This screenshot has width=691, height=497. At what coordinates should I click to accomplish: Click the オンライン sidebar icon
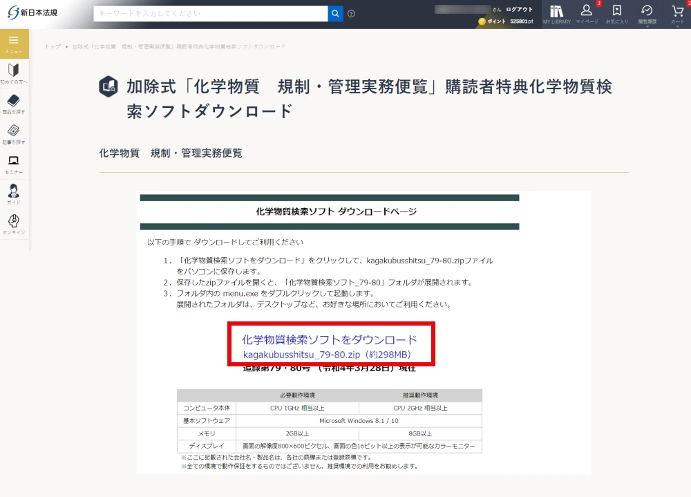14,224
